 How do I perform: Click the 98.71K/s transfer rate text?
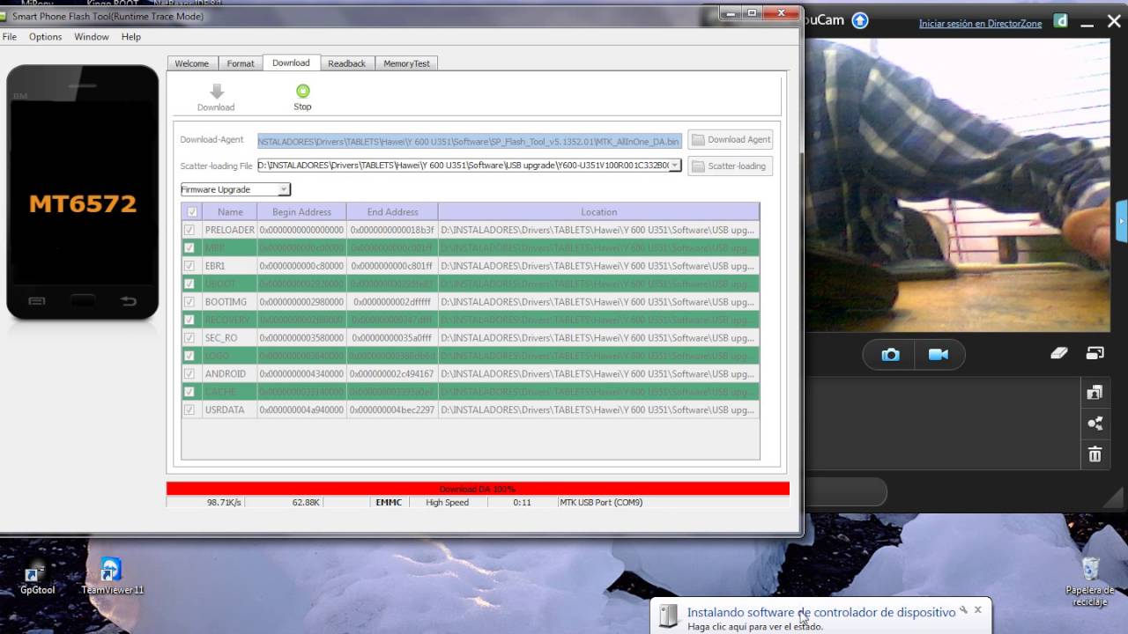point(224,503)
